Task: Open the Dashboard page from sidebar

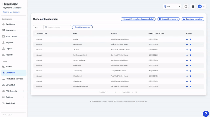Action: 10,24
